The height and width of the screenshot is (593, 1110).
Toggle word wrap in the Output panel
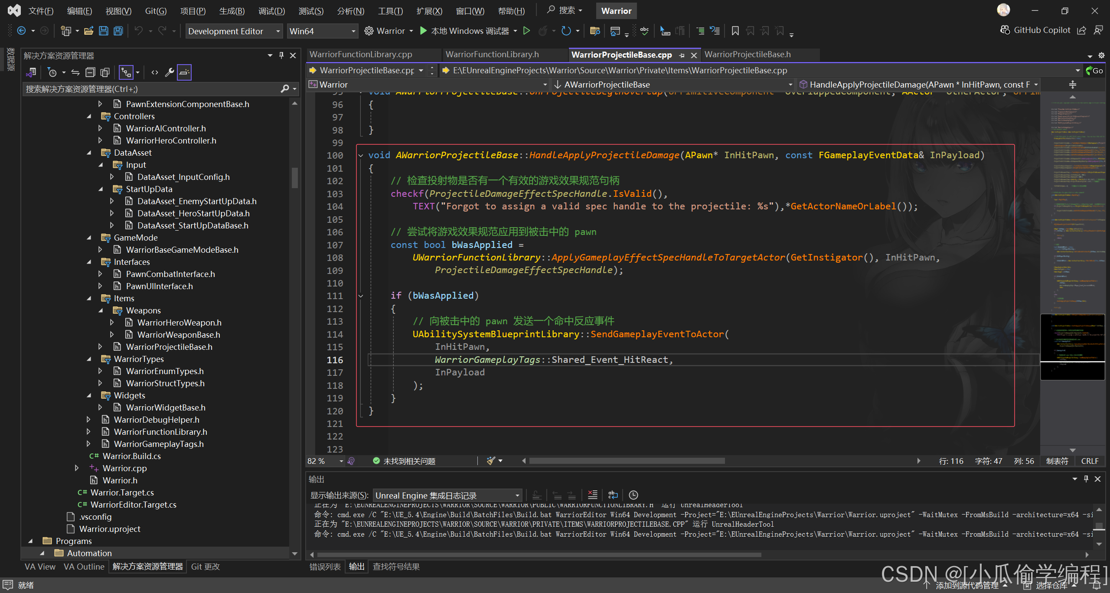613,495
